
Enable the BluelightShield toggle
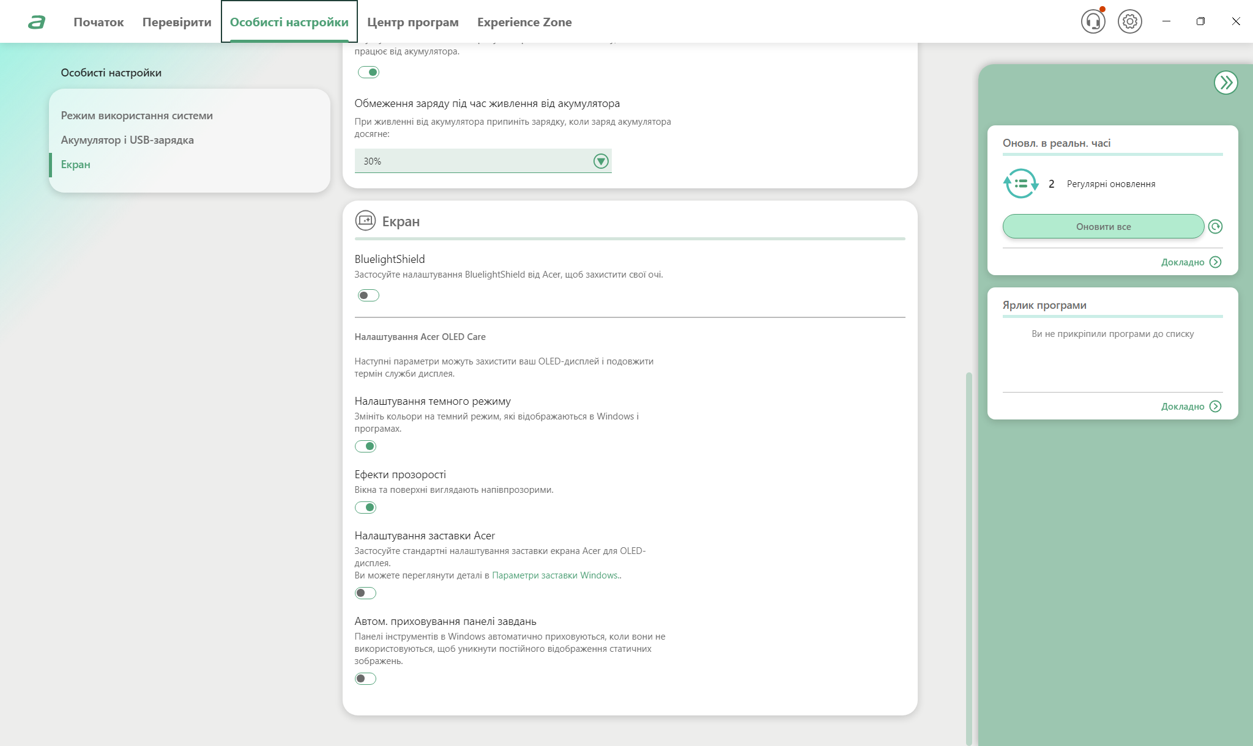368,296
